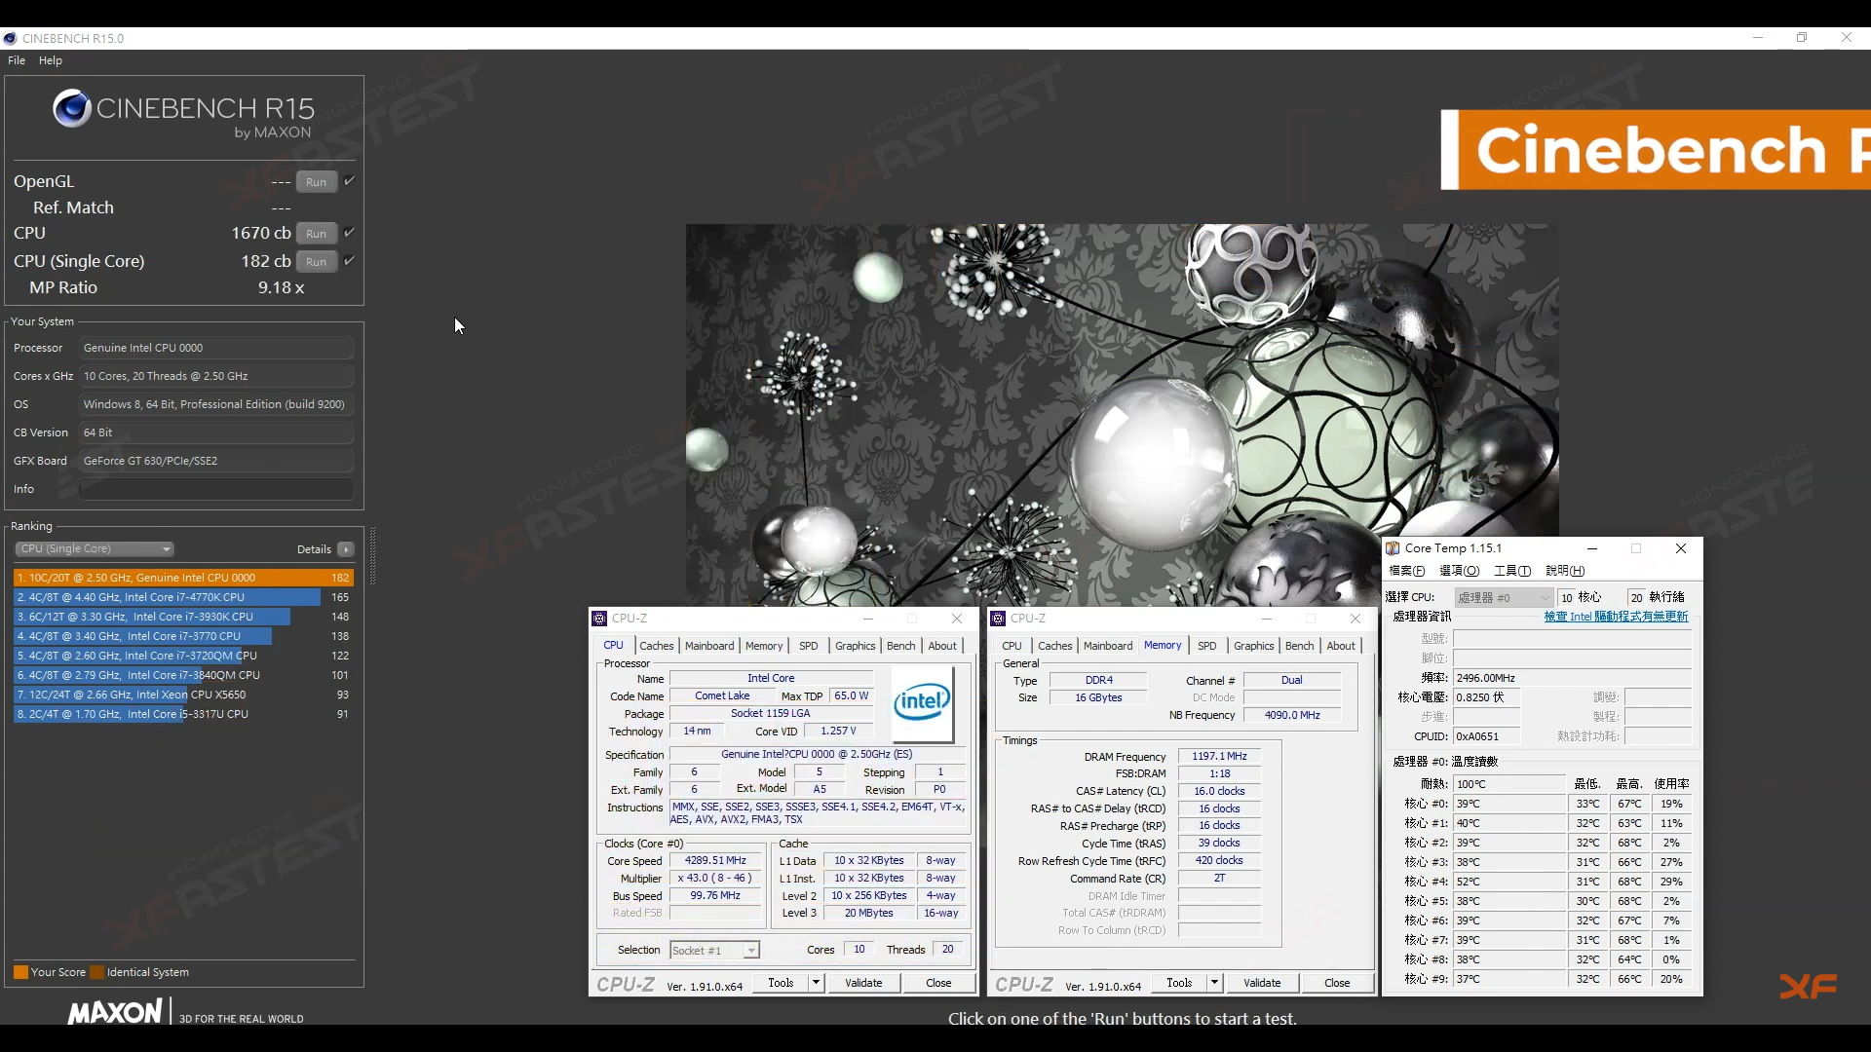Close the Core Temp window
The width and height of the screenshot is (1871, 1052).
pos(1681,548)
